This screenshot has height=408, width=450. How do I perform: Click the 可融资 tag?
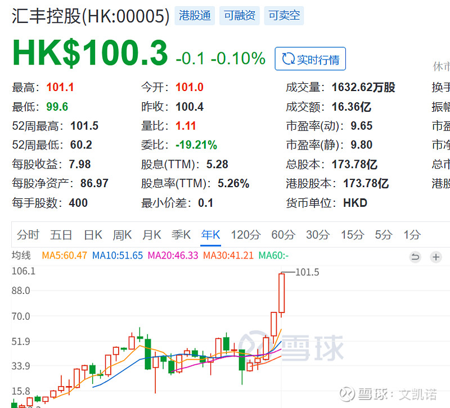tap(240, 16)
